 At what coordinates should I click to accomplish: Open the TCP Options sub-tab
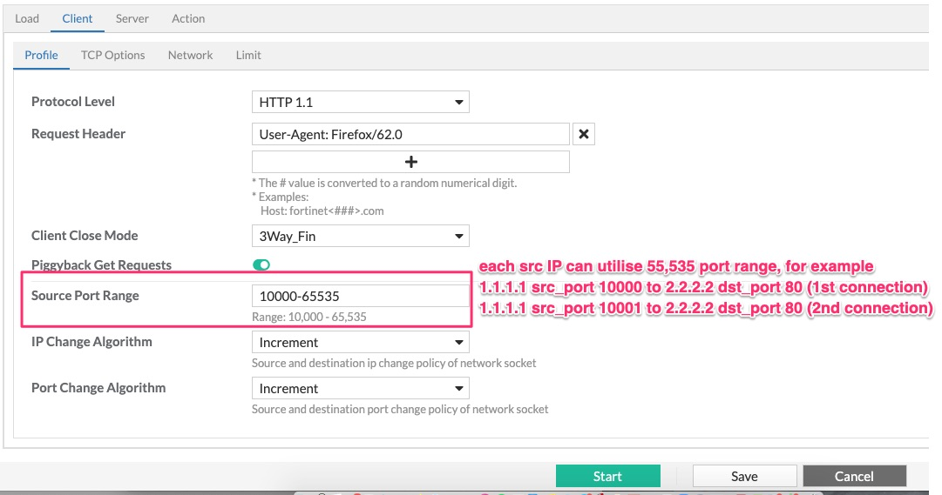[x=113, y=55]
